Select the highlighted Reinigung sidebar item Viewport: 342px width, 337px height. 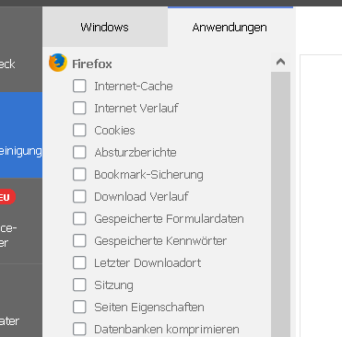tap(21, 135)
